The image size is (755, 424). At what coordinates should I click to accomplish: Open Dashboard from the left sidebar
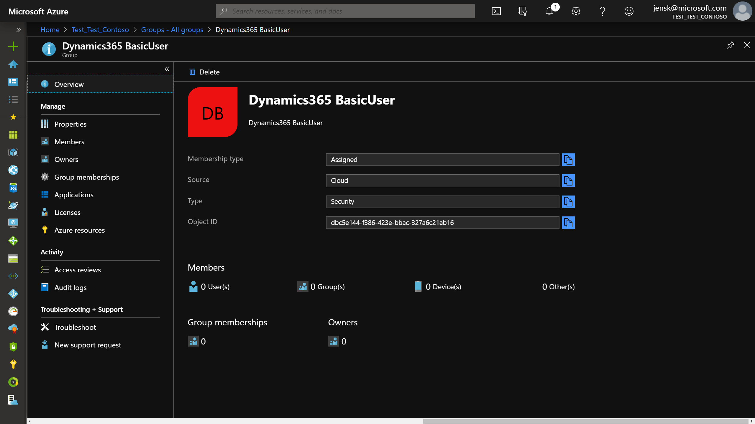tap(13, 82)
